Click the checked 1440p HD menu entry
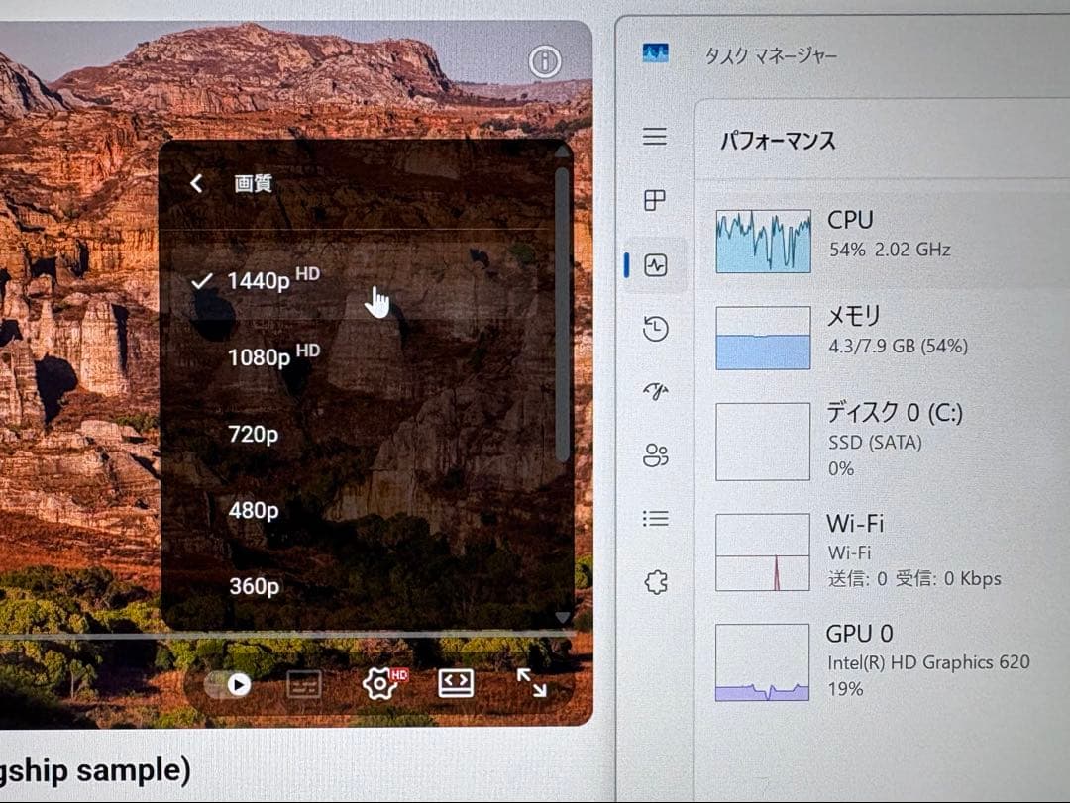Screen dimensions: 1070x803 coord(263,281)
